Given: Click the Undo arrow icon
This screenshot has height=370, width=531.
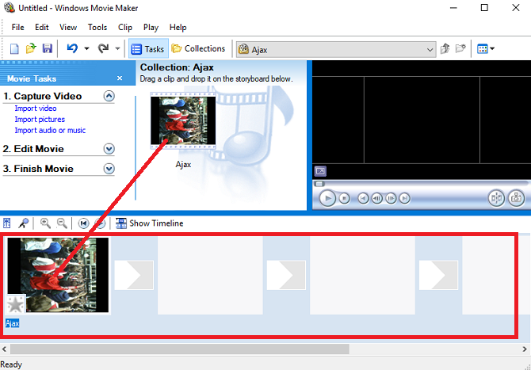Looking at the screenshot, I should (72, 48).
